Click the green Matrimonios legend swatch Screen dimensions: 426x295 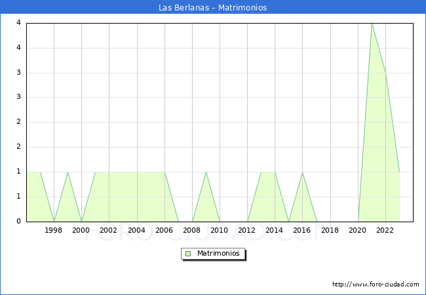tap(188, 254)
